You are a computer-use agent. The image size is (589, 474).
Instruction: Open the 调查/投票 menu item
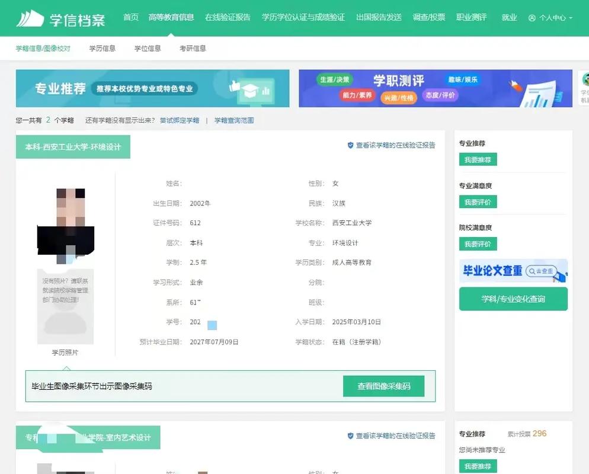[429, 17]
